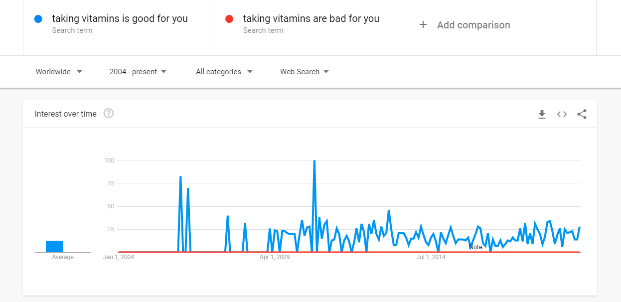Click the blue Average bar
Screen dimensions: 621x302
coord(54,246)
